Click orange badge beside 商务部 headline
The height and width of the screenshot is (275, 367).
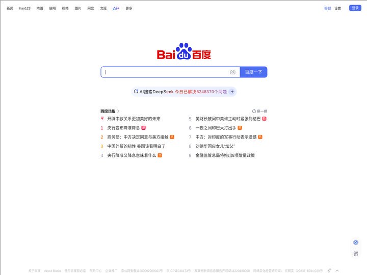[172, 137]
